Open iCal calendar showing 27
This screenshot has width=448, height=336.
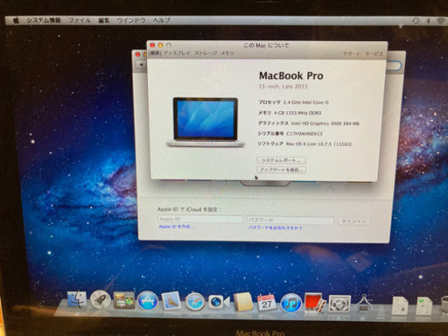[x=266, y=303]
